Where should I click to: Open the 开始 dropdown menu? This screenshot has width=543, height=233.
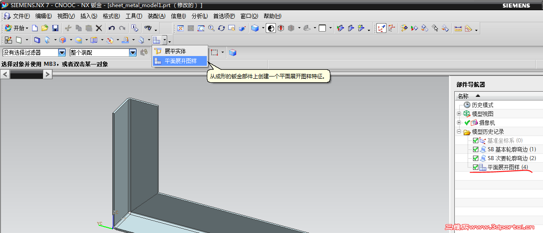coord(16,28)
